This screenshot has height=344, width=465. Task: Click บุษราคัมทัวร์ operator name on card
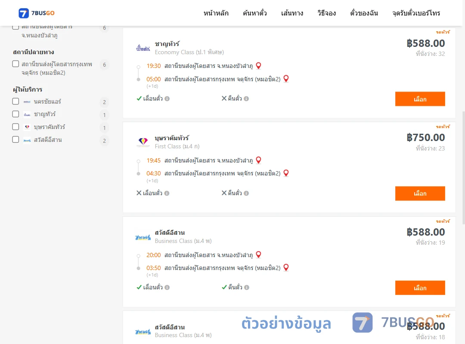click(x=172, y=138)
